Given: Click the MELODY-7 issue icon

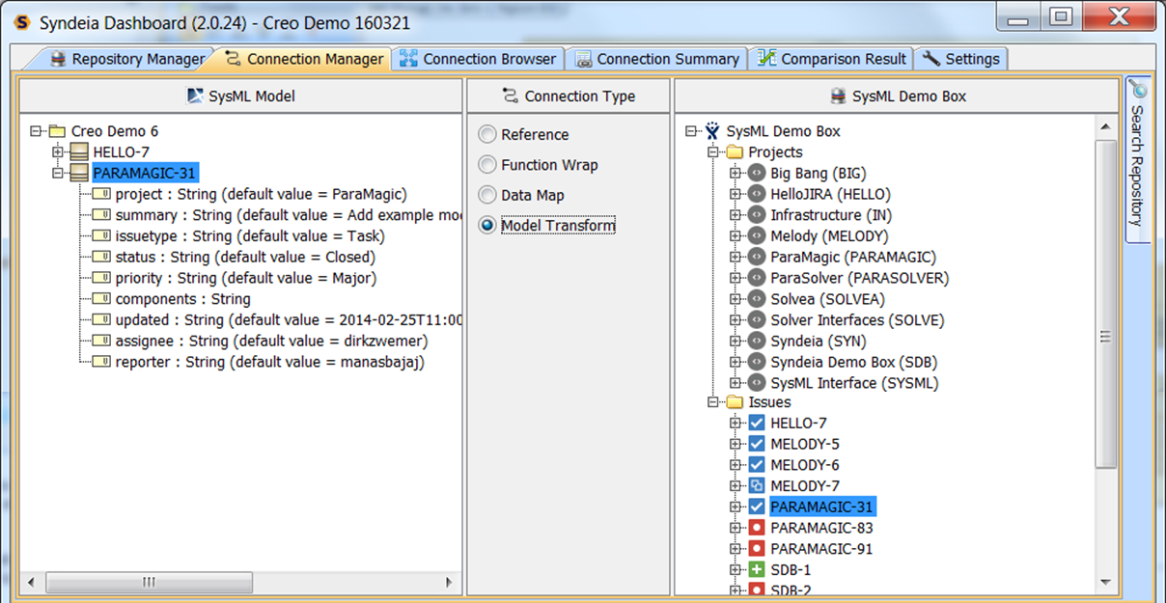Looking at the screenshot, I should (x=757, y=486).
